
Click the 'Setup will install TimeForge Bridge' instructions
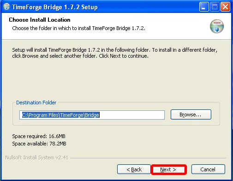(114, 53)
